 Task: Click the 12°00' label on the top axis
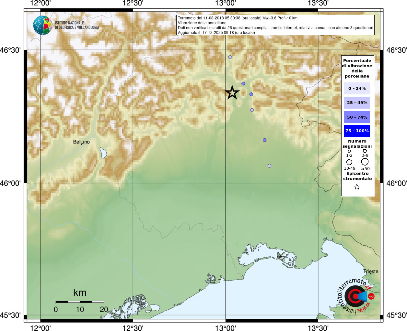click(x=40, y=3)
